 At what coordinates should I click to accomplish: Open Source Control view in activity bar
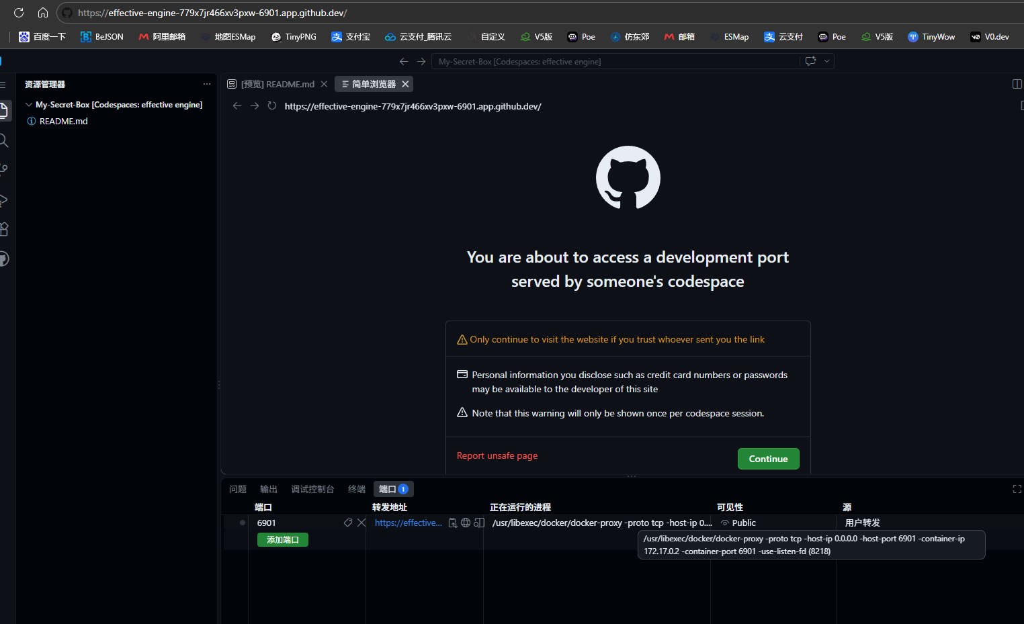[x=3, y=170]
